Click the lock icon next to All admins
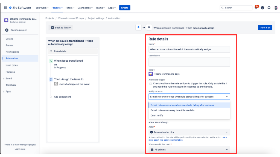The image size is (280, 157). pos(152,150)
